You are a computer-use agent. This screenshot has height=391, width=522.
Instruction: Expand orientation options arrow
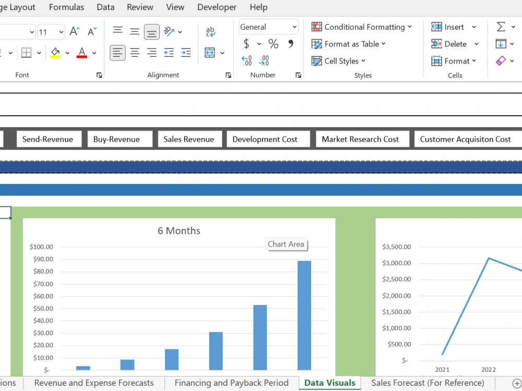point(180,32)
